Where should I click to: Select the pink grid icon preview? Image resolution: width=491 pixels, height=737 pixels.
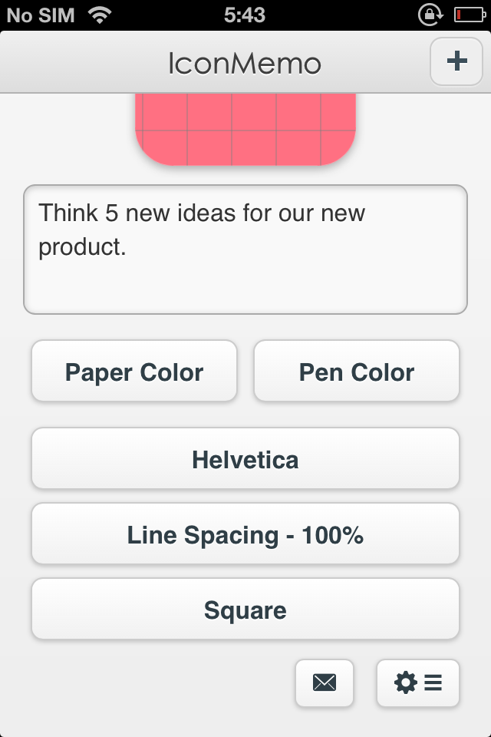(245, 129)
